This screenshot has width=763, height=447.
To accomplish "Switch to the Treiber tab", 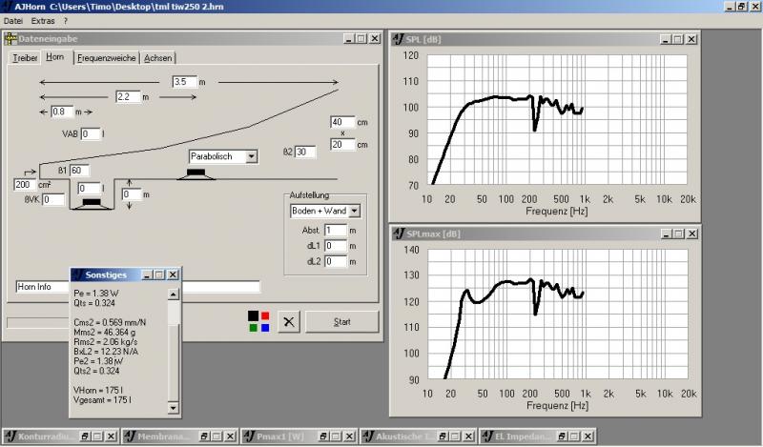I will click(25, 58).
